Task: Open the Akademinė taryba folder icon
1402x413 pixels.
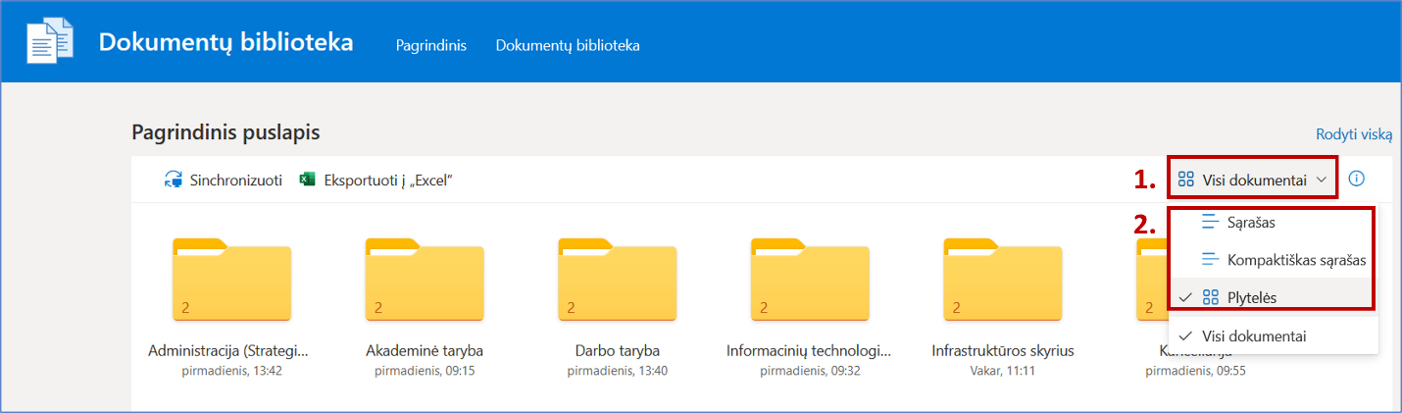Action: (424, 280)
